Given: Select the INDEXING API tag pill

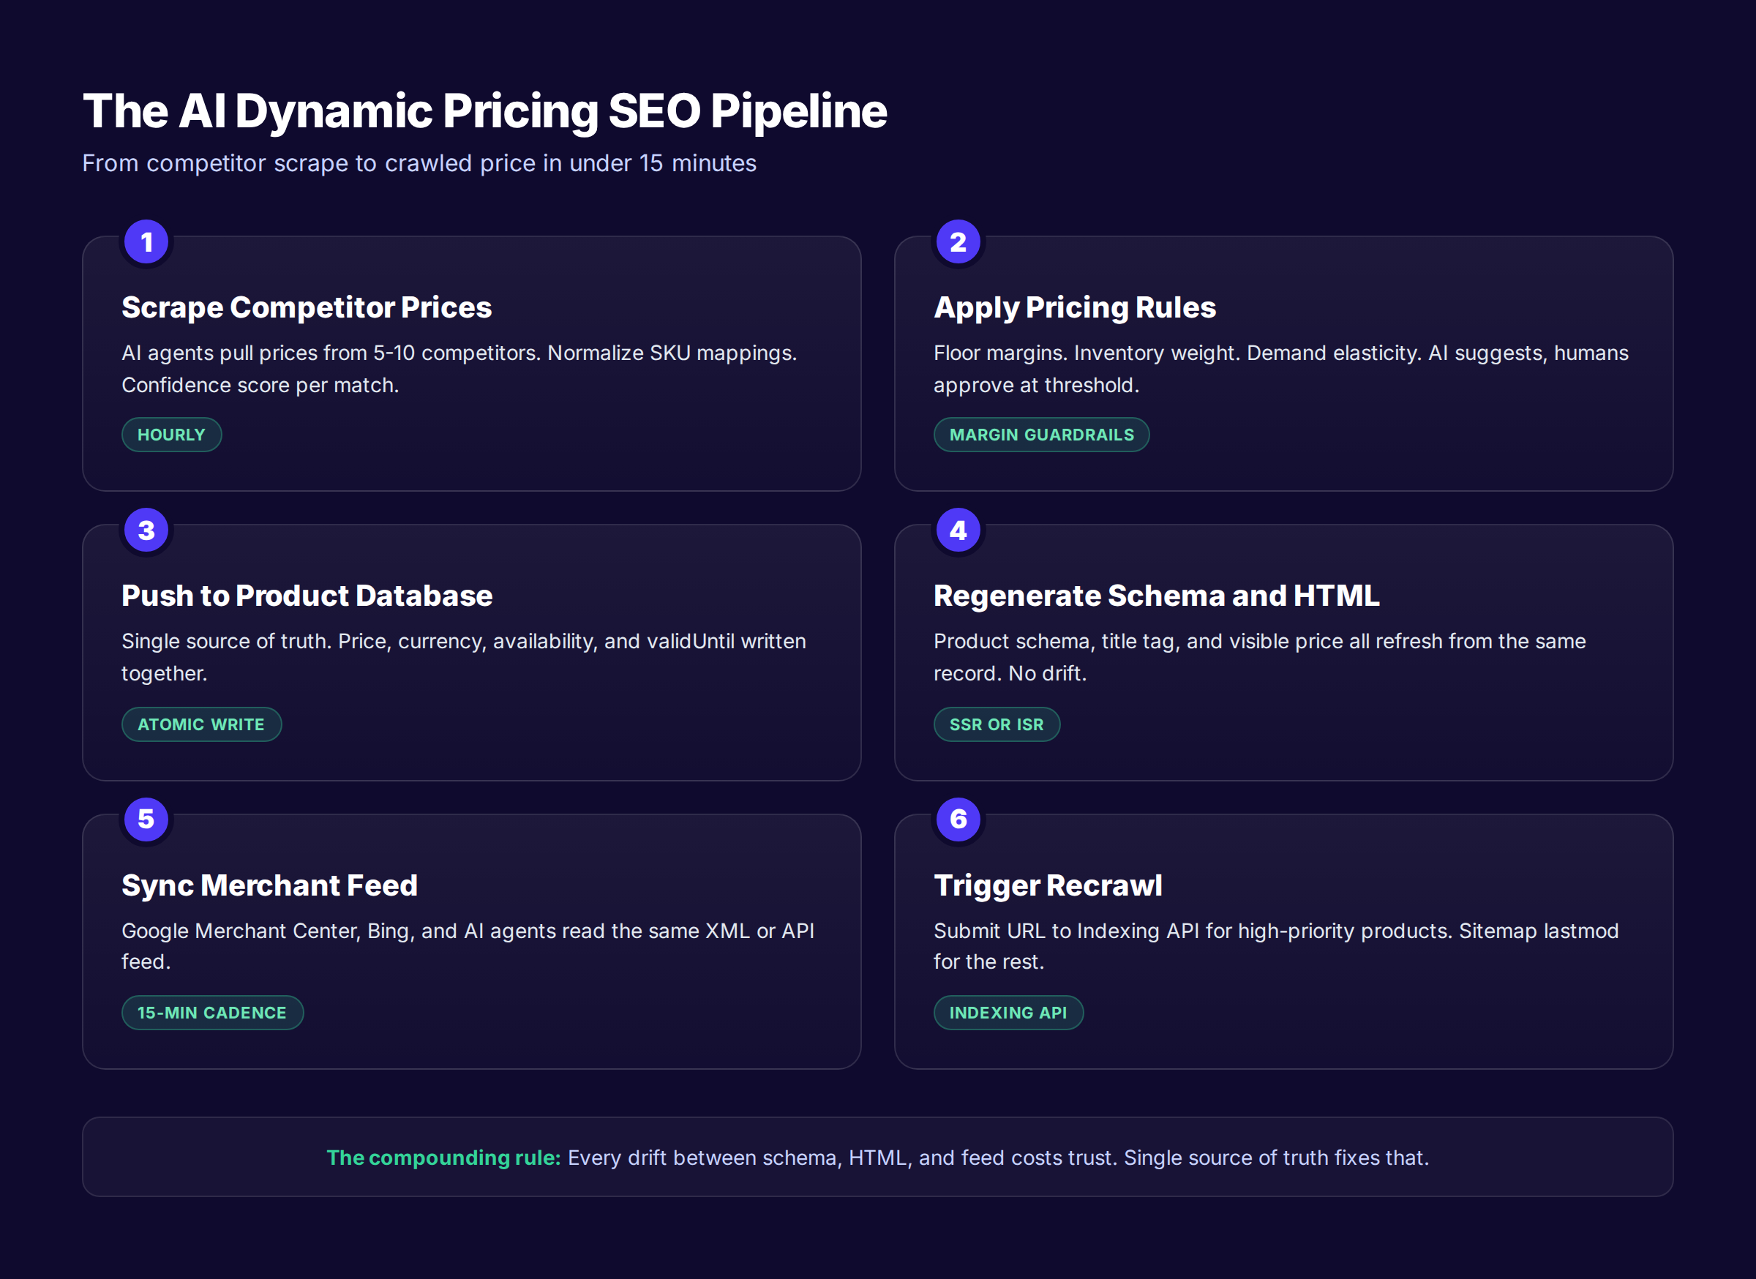Looking at the screenshot, I should point(1008,1013).
